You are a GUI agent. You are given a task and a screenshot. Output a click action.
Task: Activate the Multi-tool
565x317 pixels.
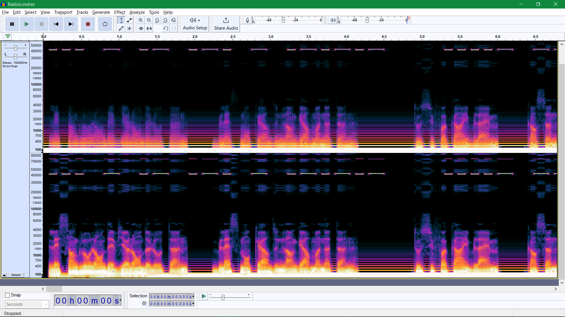pos(129,28)
